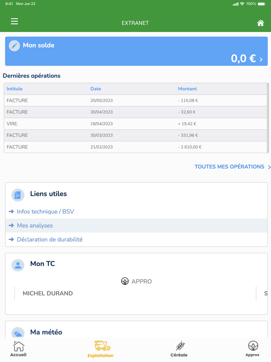Click the amount - 32,60 €
This screenshot has width=271, height=362.
pos(187,112)
